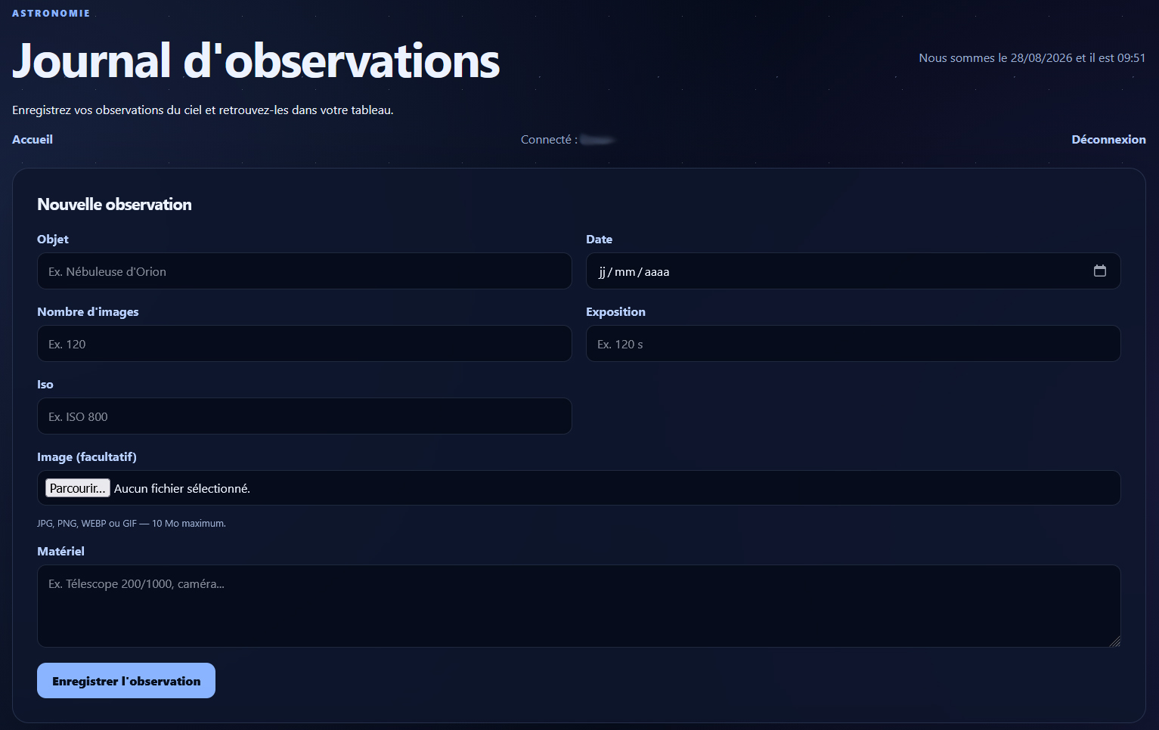The width and height of the screenshot is (1159, 730).
Task: Click the Accueil link
Action: 33,140
